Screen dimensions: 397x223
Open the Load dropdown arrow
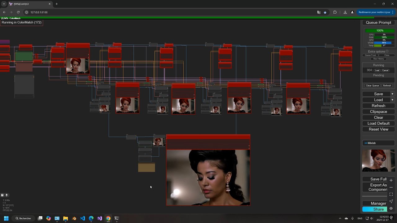click(x=392, y=100)
